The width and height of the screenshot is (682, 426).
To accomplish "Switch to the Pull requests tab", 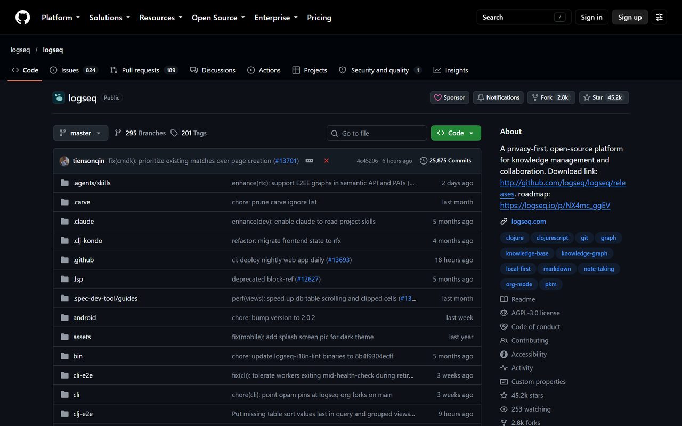I will (x=144, y=70).
